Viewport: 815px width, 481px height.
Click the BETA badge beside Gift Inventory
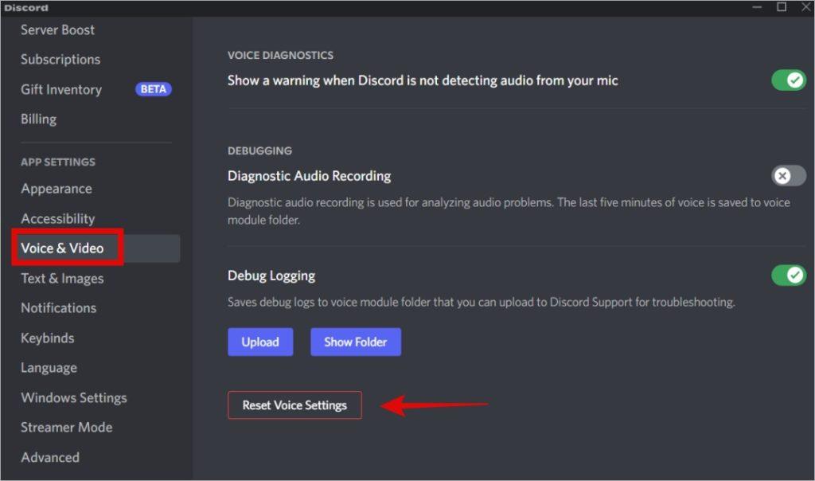coord(154,89)
